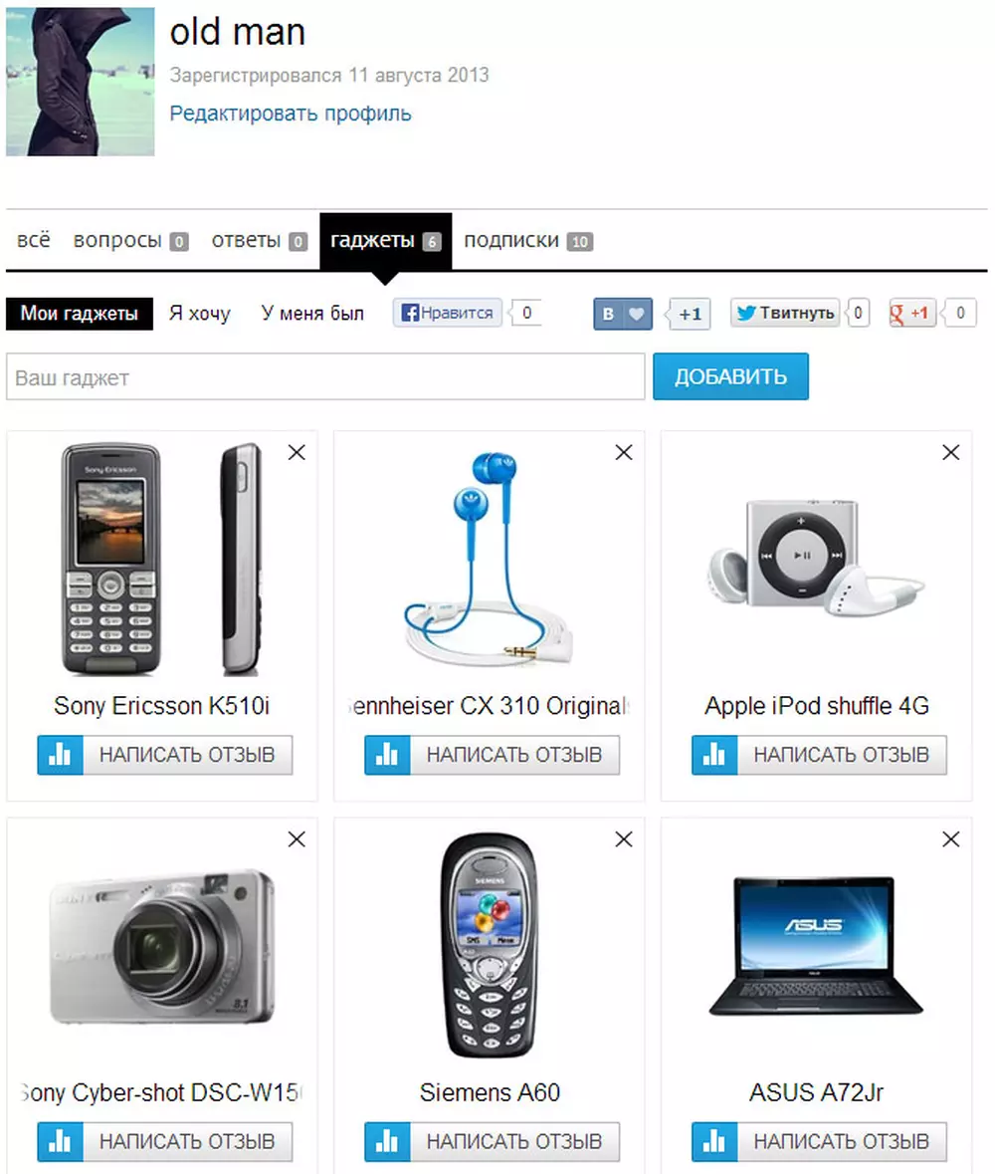Image resolution: width=995 pixels, height=1174 pixels.
Task: Write review for Apple iPod shuffle 4G
Action: 842,755
